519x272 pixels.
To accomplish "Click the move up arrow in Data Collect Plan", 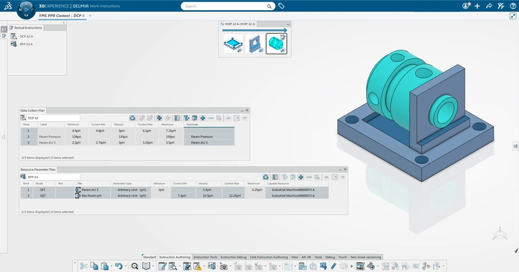I will 228,118.
